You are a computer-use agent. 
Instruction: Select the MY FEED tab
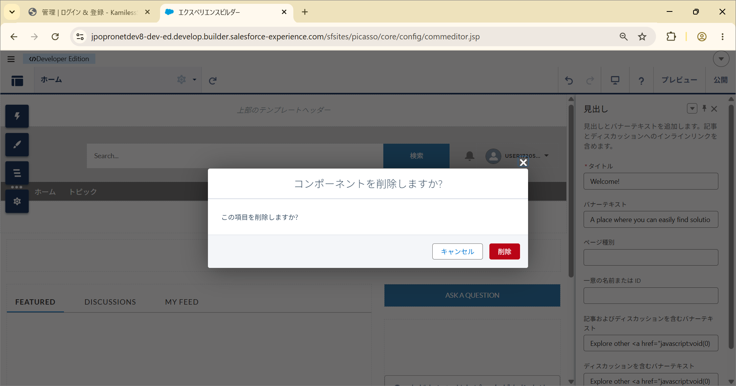pyautogui.click(x=182, y=302)
